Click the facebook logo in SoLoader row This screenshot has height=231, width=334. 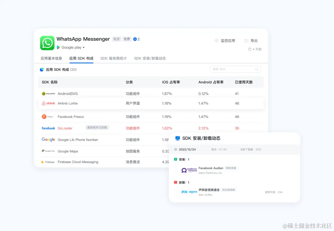(x=48, y=128)
